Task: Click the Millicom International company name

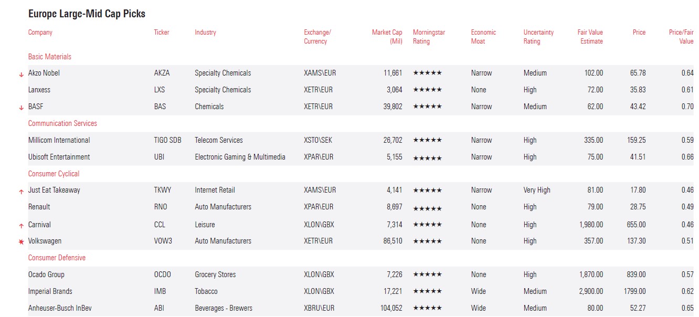Action: [x=59, y=140]
